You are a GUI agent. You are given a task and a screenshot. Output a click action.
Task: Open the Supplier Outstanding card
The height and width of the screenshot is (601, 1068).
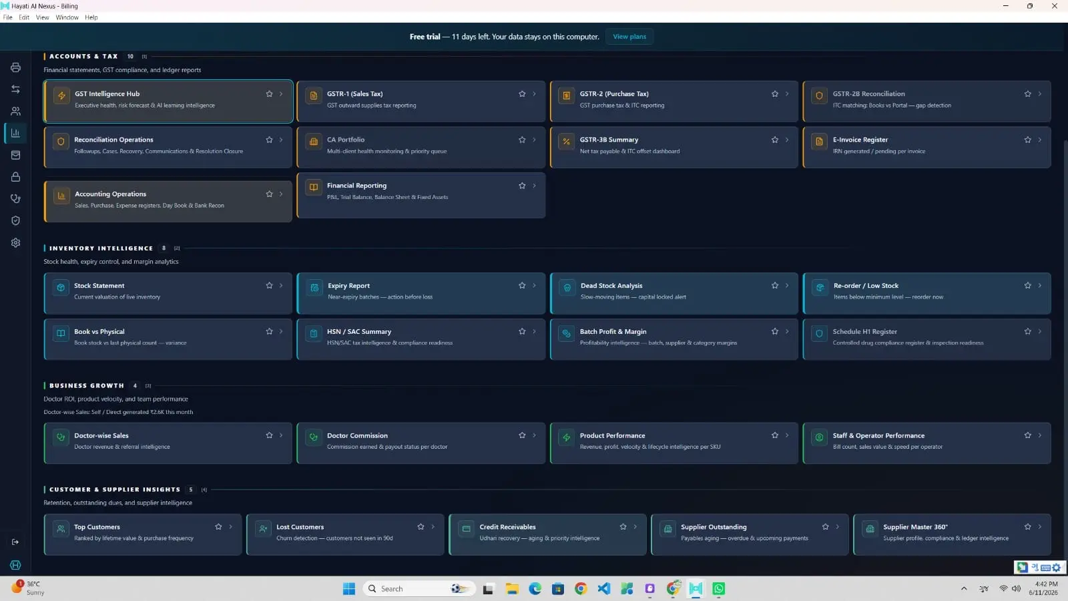750,534
